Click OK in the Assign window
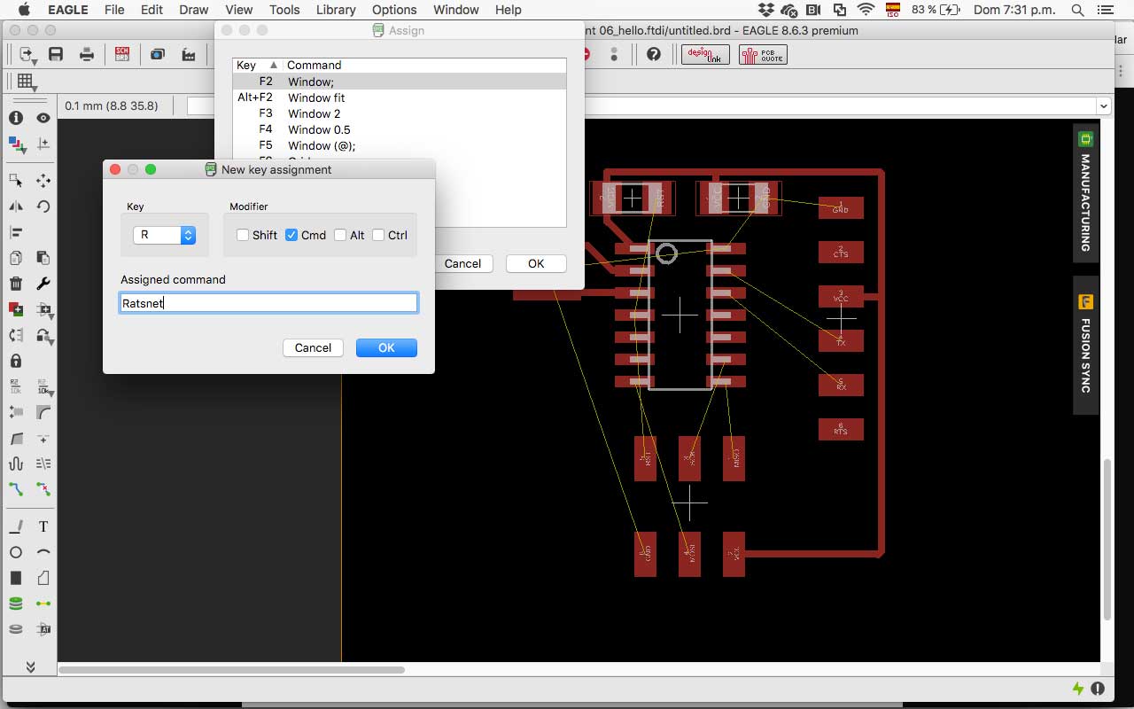The width and height of the screenshot is (1134, 709). tap(536, 263)
